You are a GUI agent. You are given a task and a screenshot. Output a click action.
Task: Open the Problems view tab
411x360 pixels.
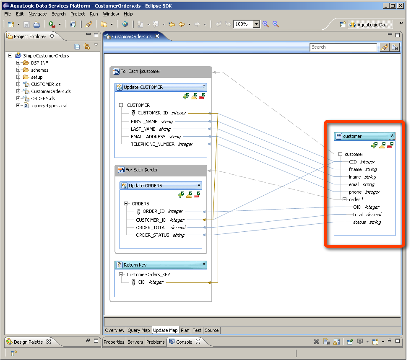(x=156, y=342)
